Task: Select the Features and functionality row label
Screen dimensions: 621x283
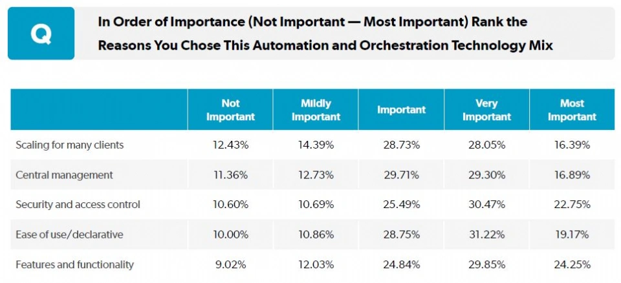Action: [x=74, y=264]
